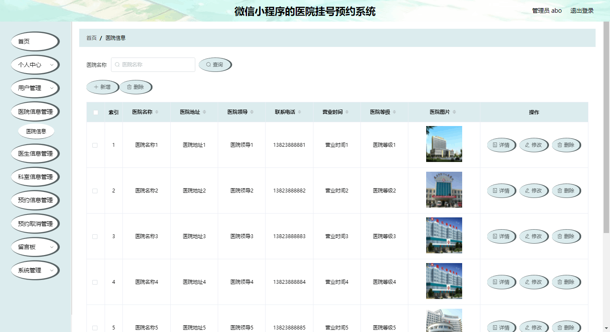Sort by the 医院等级 column arrows

coord(394,112)
